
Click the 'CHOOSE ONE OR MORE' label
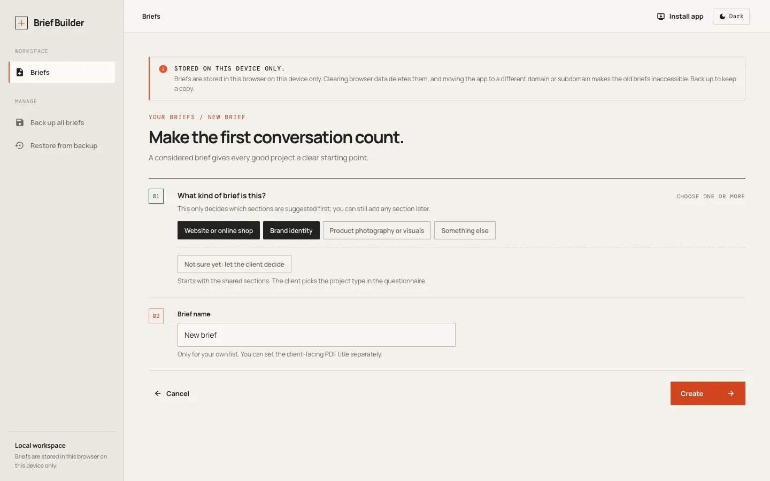(x=711, y=197)
